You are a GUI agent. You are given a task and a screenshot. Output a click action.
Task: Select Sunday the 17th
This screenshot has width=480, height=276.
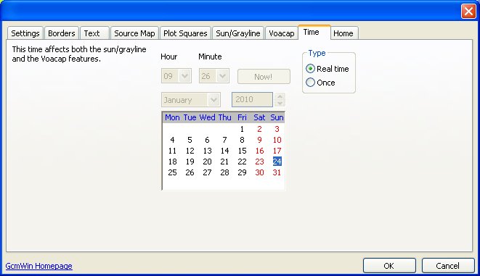click(277, 151)
